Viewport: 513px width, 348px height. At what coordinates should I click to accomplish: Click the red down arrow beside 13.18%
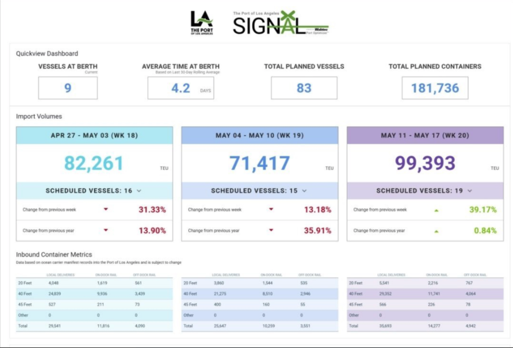coord(271,210)
